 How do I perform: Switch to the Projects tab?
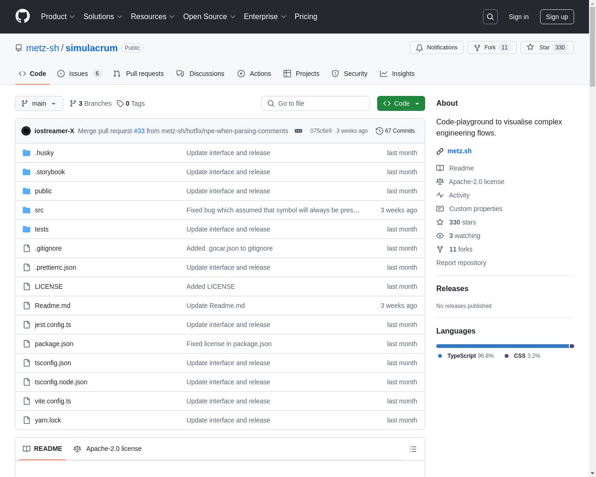coord(301,74)
